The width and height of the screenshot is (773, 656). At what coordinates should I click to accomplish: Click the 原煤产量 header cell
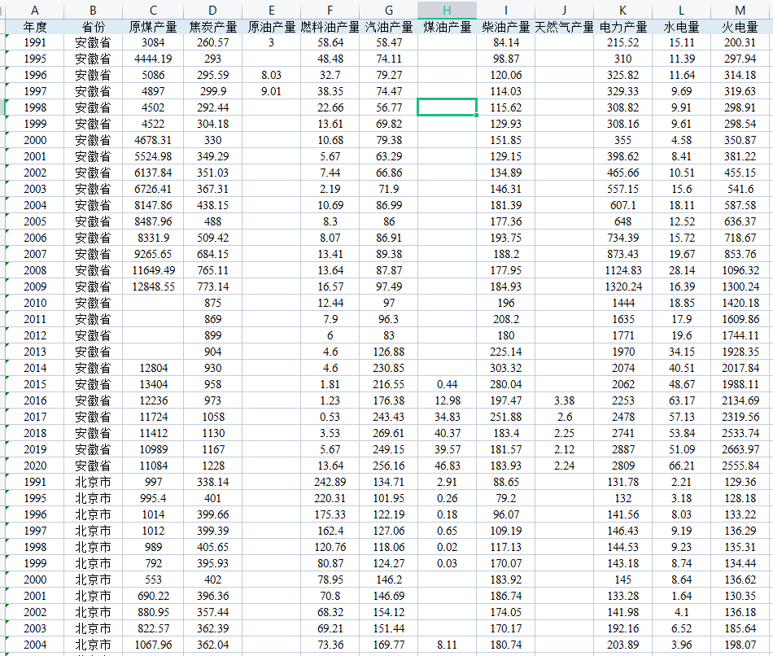(153, 26)
